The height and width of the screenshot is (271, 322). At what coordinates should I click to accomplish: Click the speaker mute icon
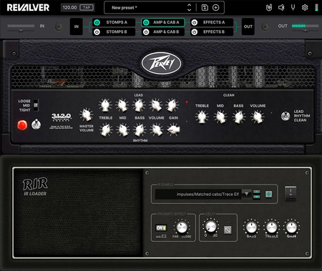pyautogui.click(x=281, y=8)
